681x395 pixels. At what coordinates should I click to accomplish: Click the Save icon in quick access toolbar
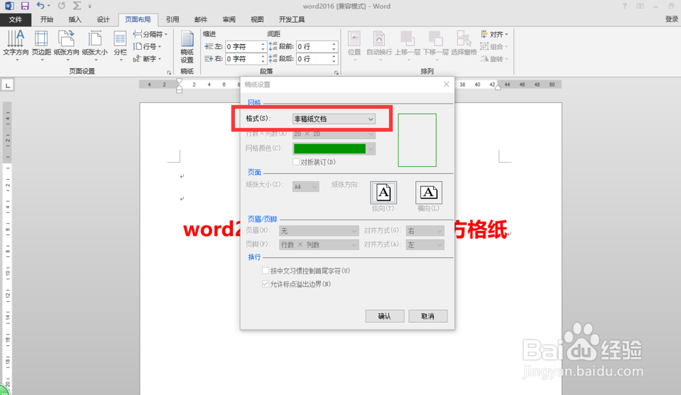pyautogui.click(x=25, y=6)
